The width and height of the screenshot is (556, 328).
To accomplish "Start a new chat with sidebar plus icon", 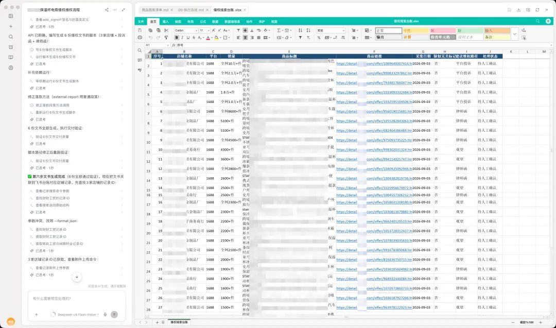I will 11,26.
